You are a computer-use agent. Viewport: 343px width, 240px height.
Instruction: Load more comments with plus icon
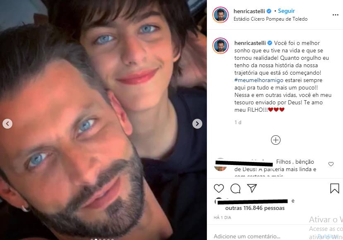pyautogui.click(x=276, y=140)
